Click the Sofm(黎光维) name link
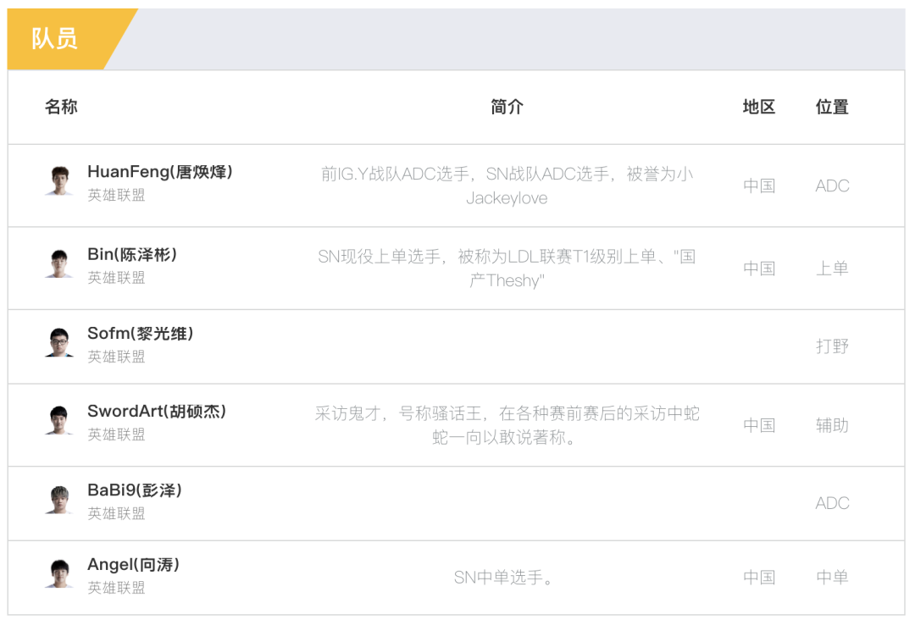This screenshot has width=915, height=631. (x=141, y=334)
